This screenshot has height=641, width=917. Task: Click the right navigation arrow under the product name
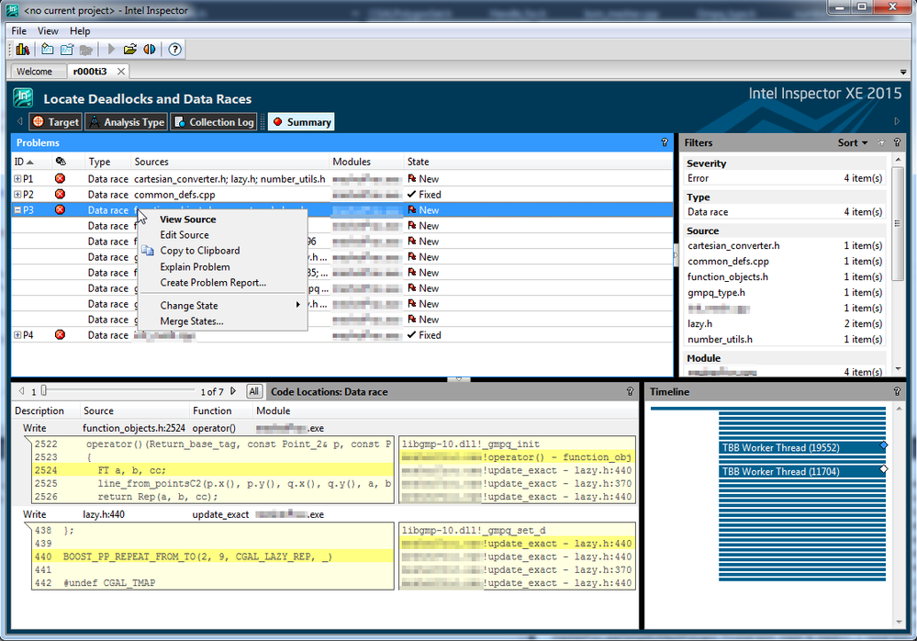click(x=897, y=121)
